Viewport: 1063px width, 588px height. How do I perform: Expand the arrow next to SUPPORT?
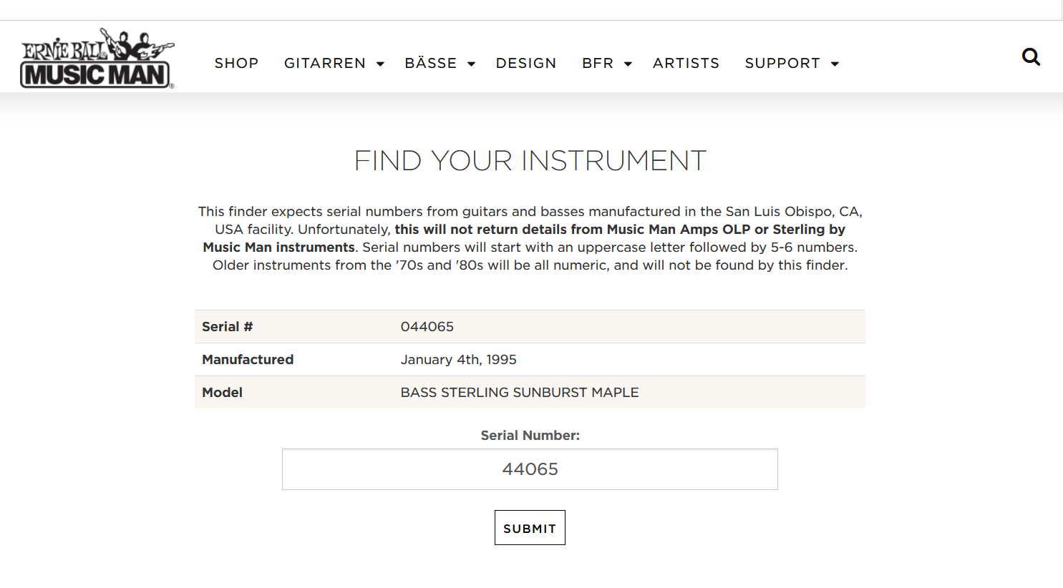pos(835,64)
